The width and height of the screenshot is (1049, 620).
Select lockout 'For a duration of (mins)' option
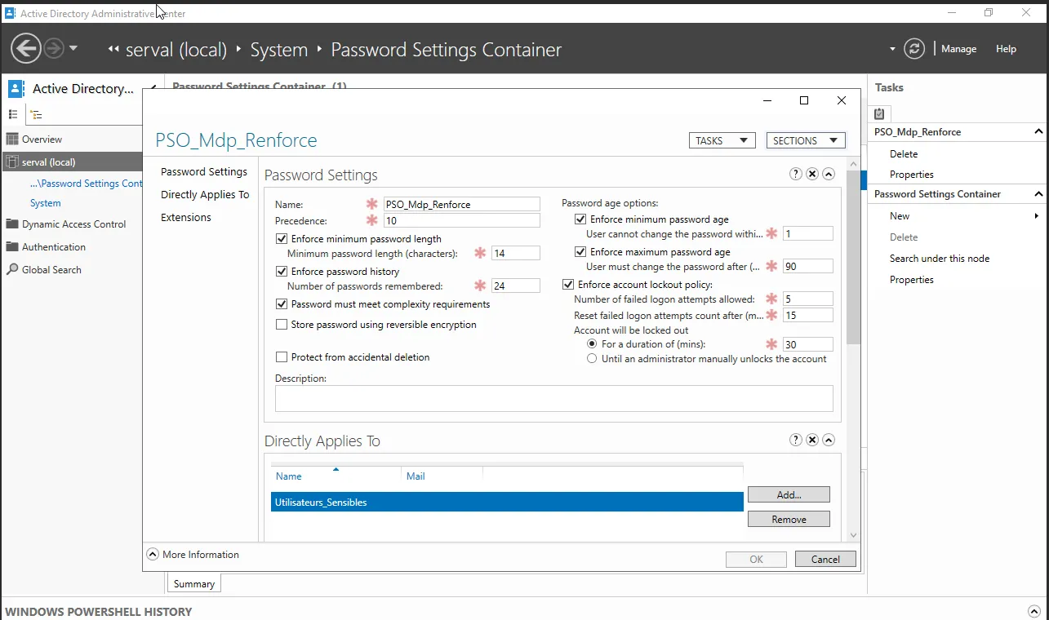point(592,344)
